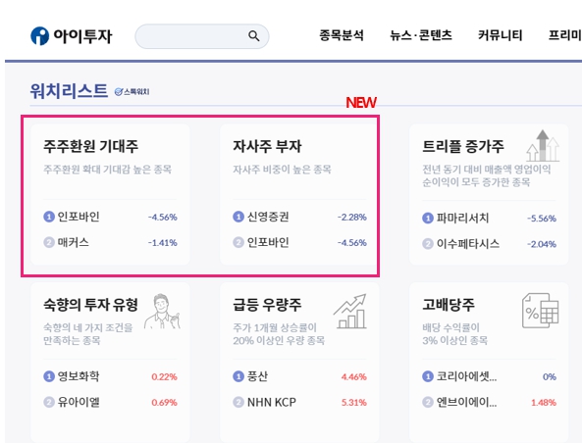Open the 종목분석 menu

(342, 35)
